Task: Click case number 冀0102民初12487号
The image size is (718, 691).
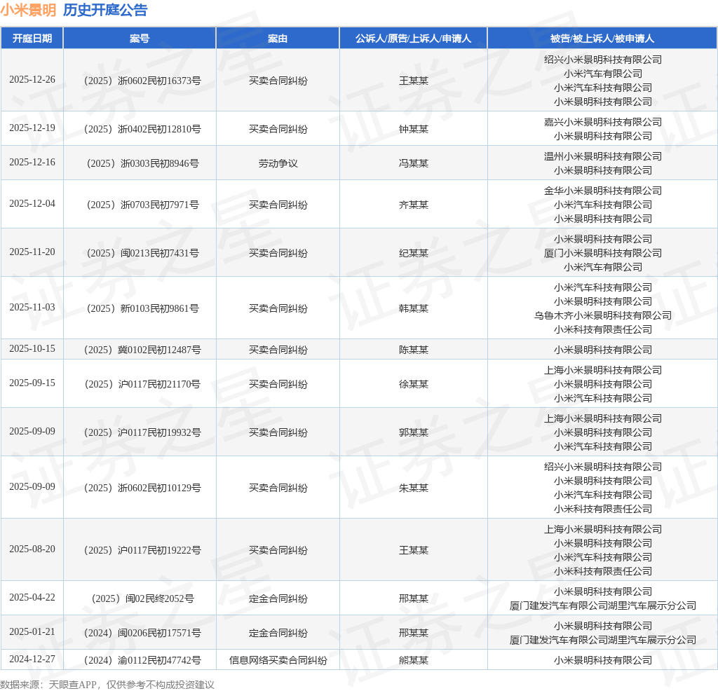Action: click(x=142, y=350)
